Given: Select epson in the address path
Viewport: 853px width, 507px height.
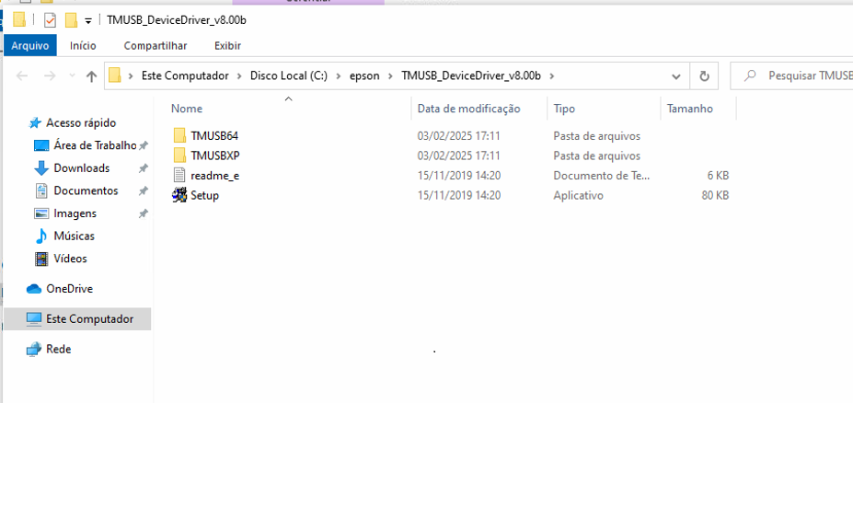Looking at the screenshot, I should click(364, 75).
